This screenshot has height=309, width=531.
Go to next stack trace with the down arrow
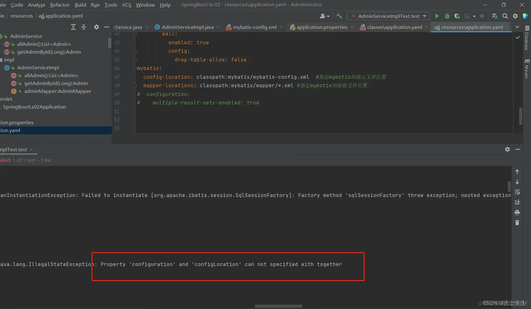pyautogui.click(x=517, y=182)
